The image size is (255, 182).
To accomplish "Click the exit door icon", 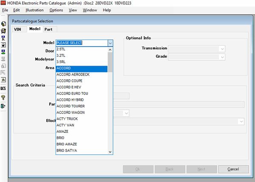I will (x=3, y=106).
